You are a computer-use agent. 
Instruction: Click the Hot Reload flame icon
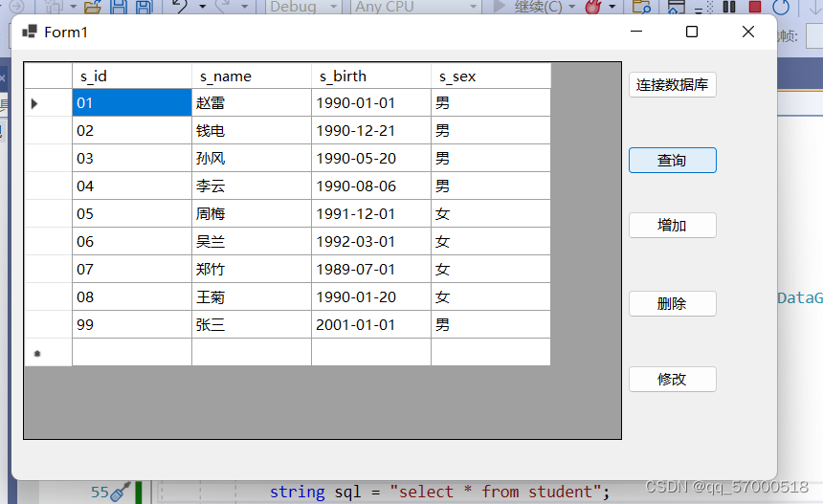point(593,7)
